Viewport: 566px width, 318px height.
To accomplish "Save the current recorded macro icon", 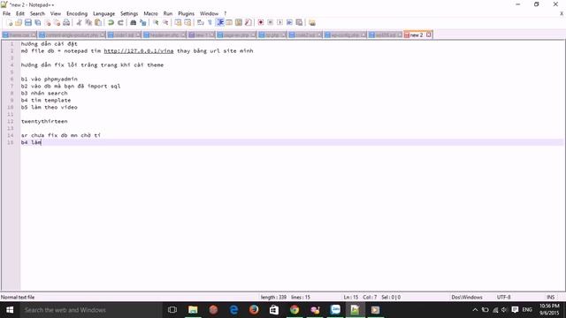I will (299, 23).
